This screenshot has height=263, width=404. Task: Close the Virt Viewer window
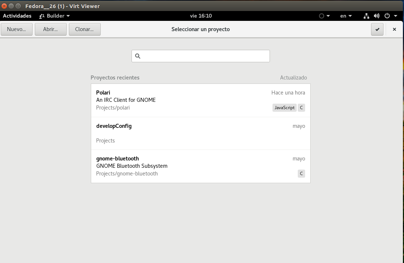click(4, 6)
